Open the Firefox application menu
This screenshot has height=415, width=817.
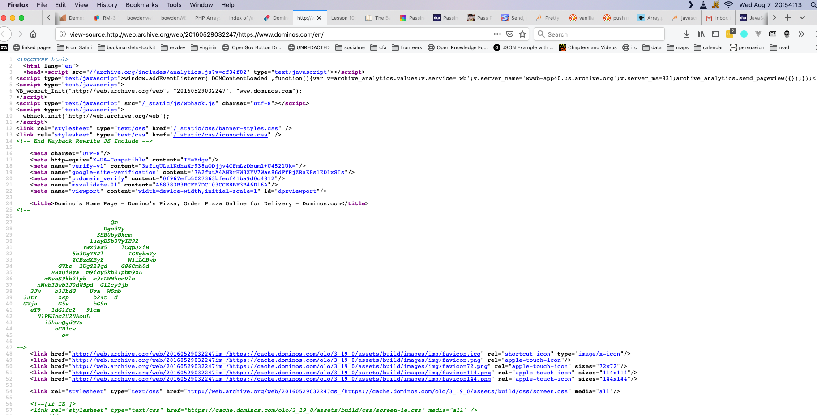click(x=18, y=5)
